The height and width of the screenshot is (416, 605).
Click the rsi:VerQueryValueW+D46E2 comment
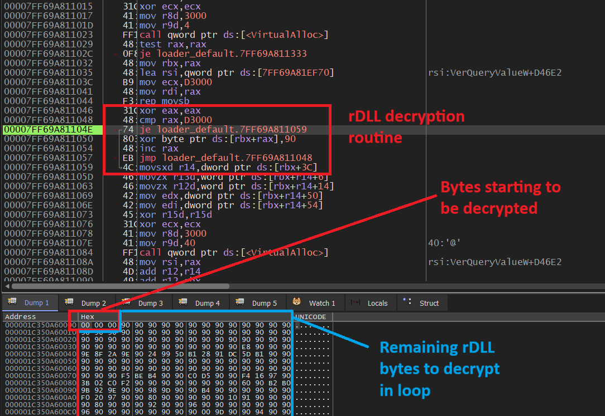click(495, 72)
